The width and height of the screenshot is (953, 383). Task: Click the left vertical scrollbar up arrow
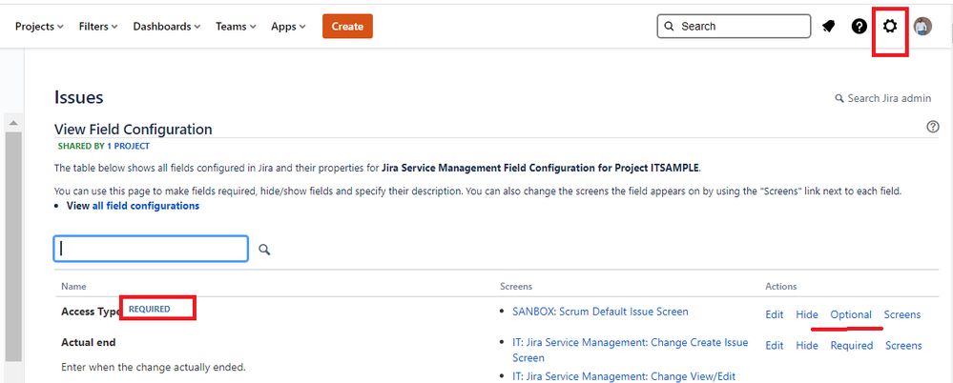tap(13, 124)
